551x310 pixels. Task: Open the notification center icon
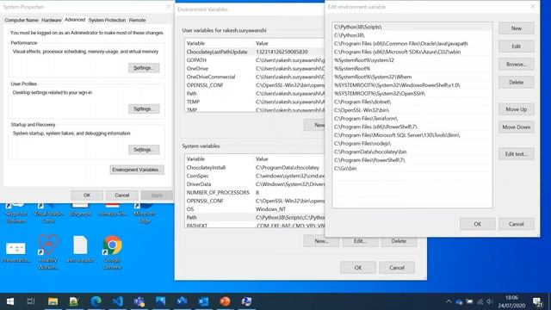[x=537, y=301]
